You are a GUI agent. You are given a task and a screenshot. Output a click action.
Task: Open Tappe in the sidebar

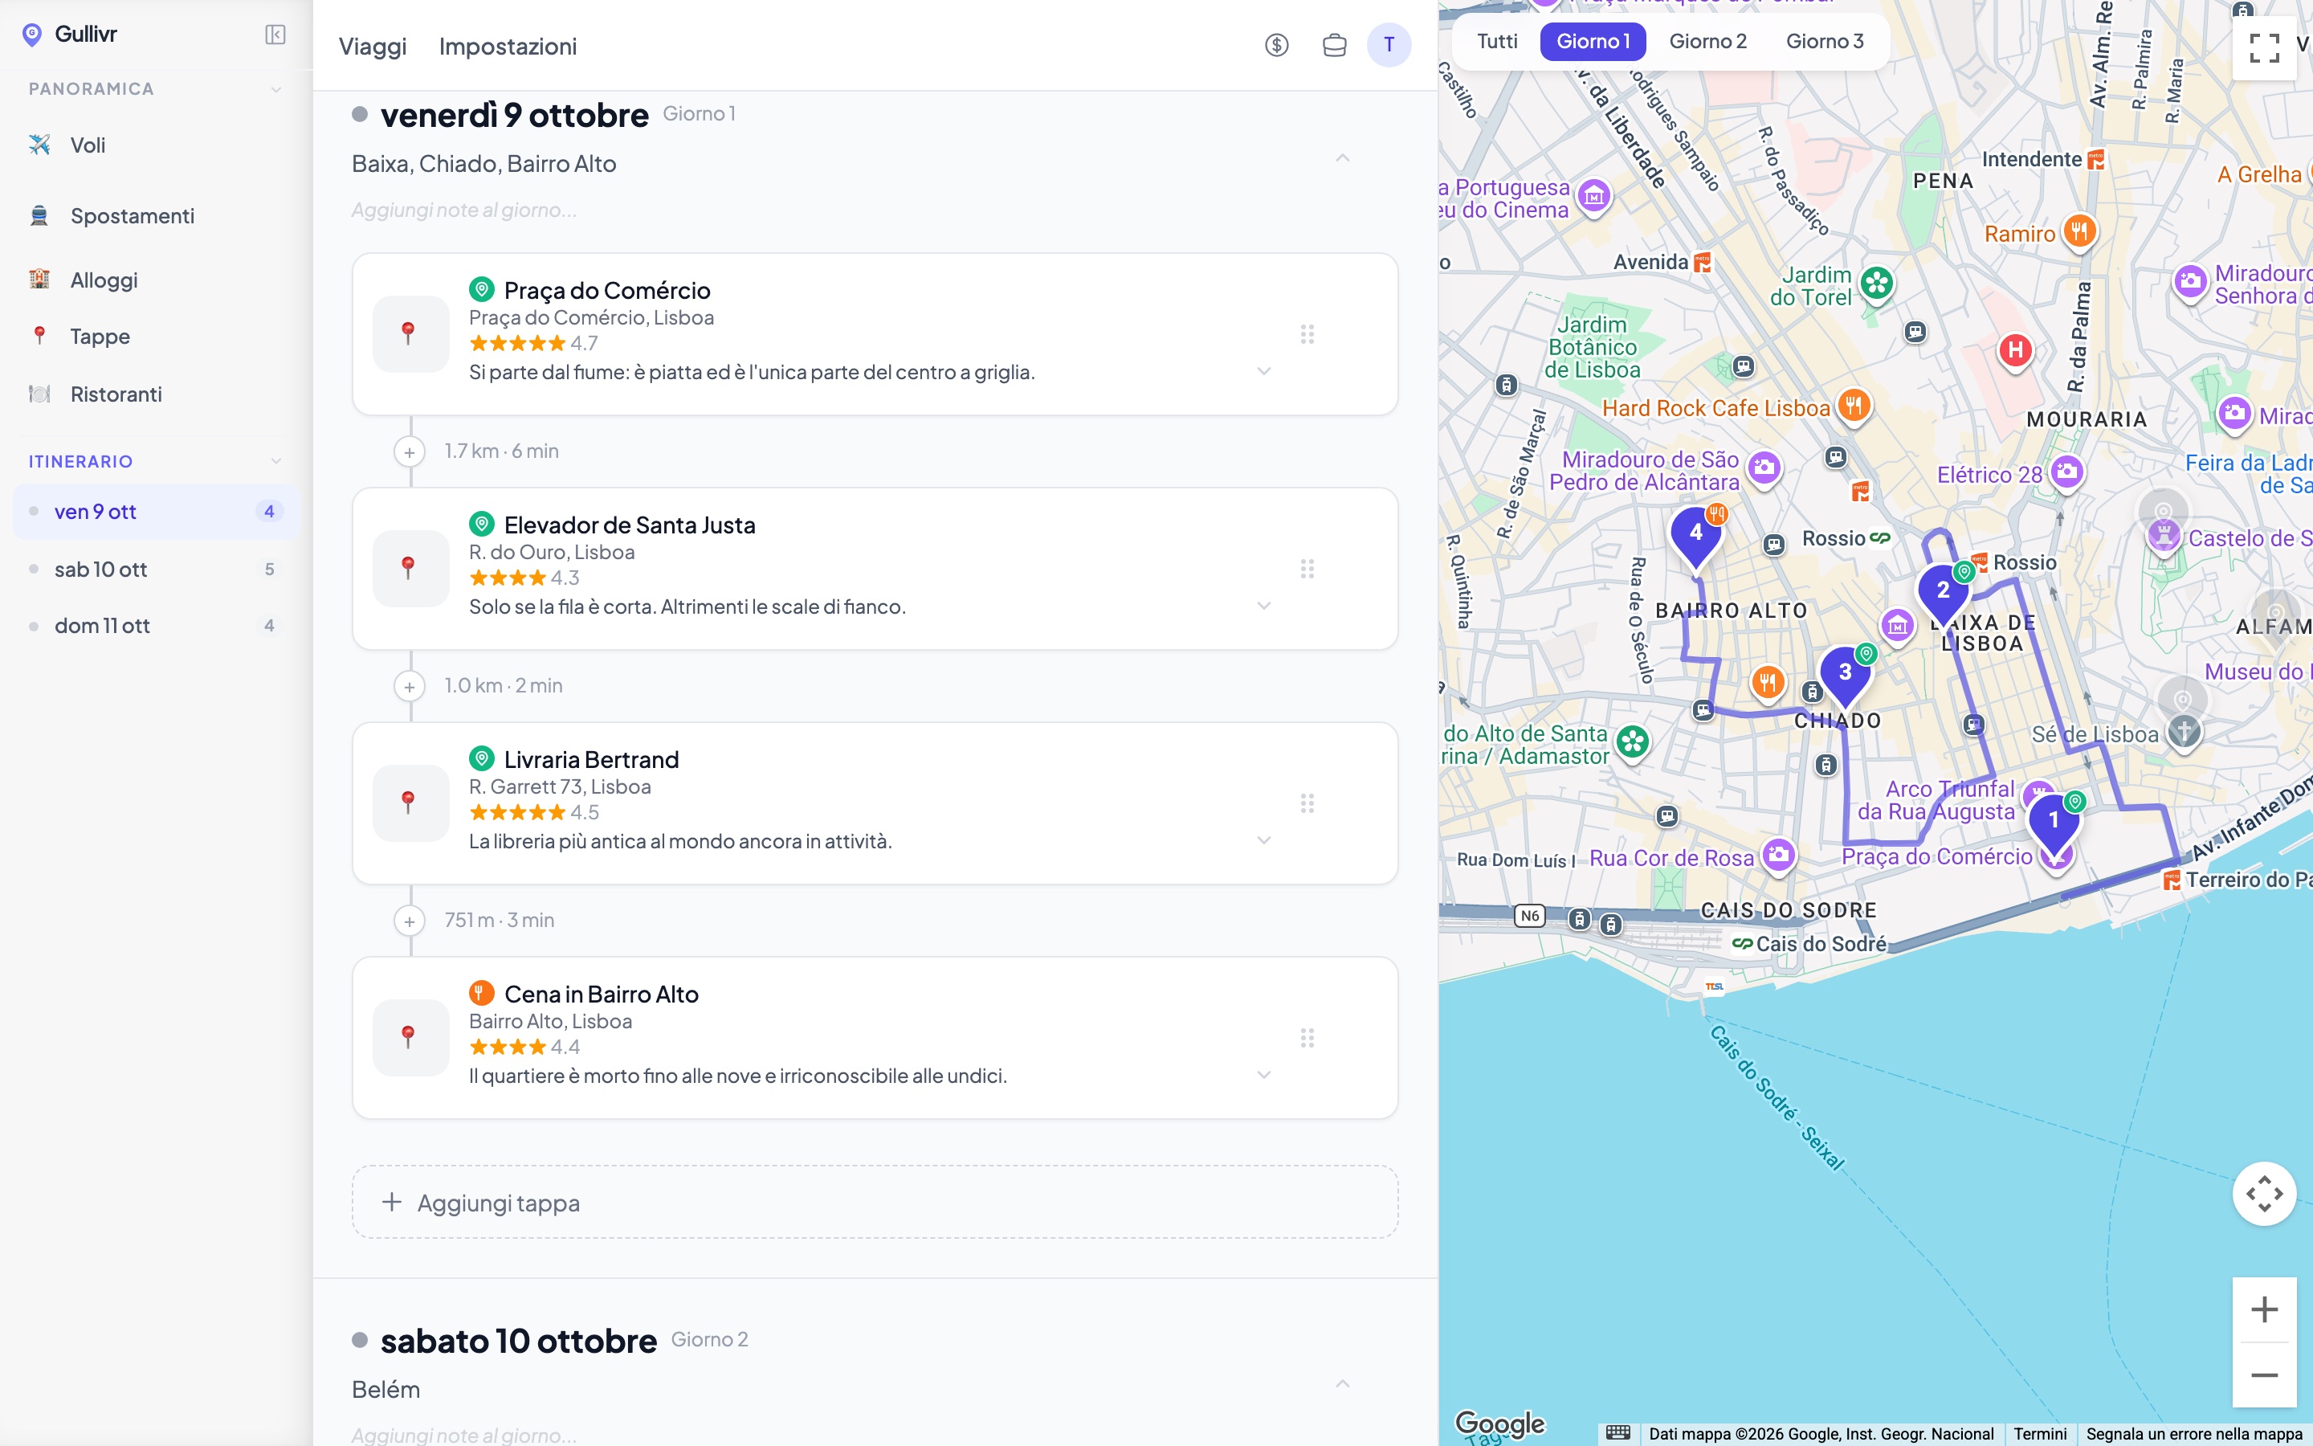coord(157,337)
